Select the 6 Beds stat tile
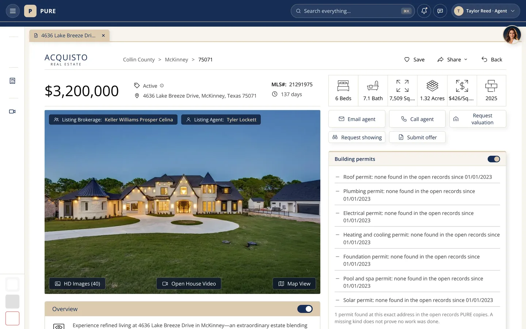Viewport: 526px width, 329px height. (343, 91)
